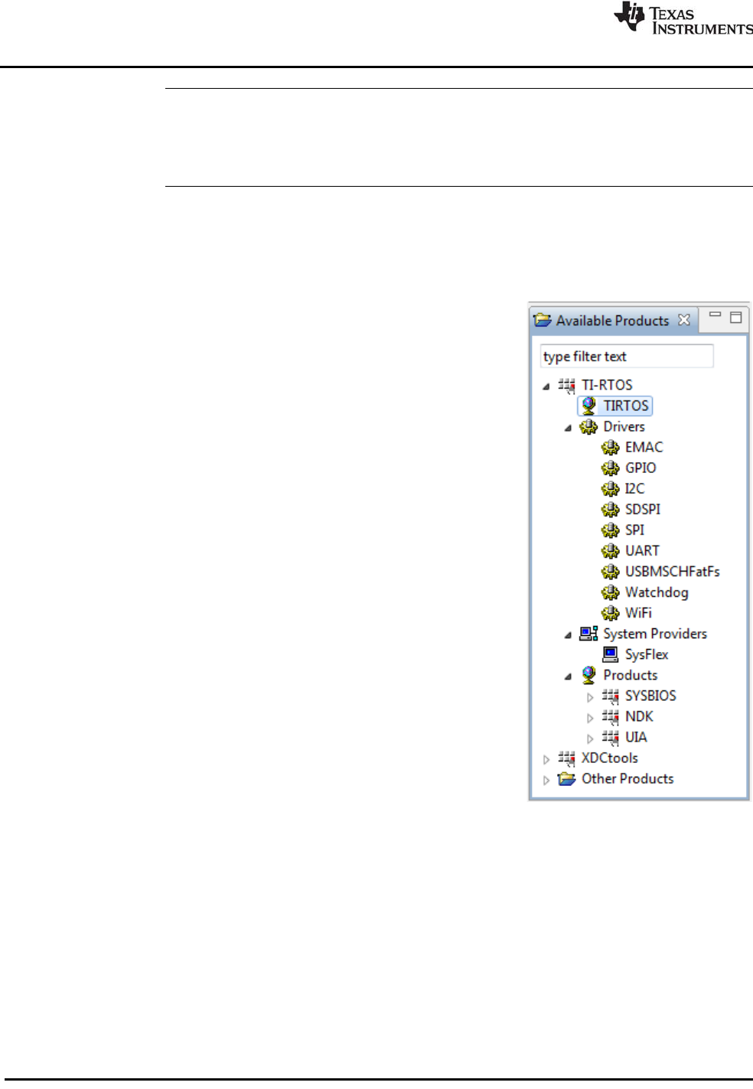Click the USBMSCHFatFs driver gear icon
This screenshot has height=1089, width=753.
pyautogui.click(x=610, y=571)
